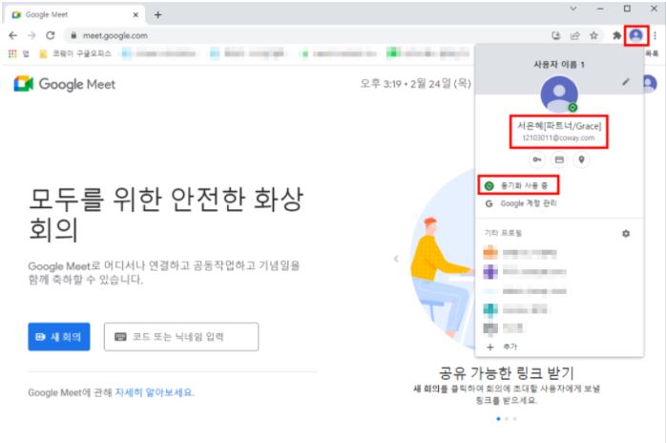The height and width of the screenshot is (443, 666).
Task: Click the share page icon in address bar
Action: click(575, 35)
